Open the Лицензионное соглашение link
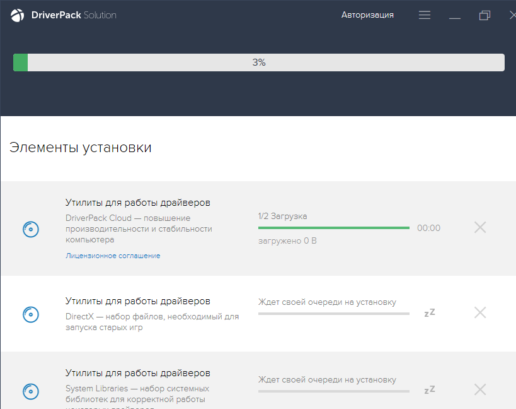Screen dimensions: 516x409 [113, 256]
